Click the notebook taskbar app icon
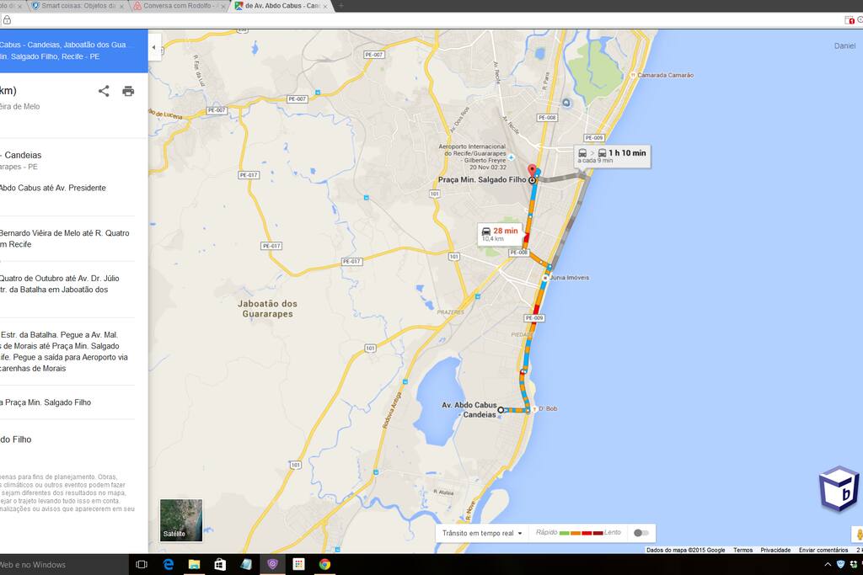 (246, 565)
